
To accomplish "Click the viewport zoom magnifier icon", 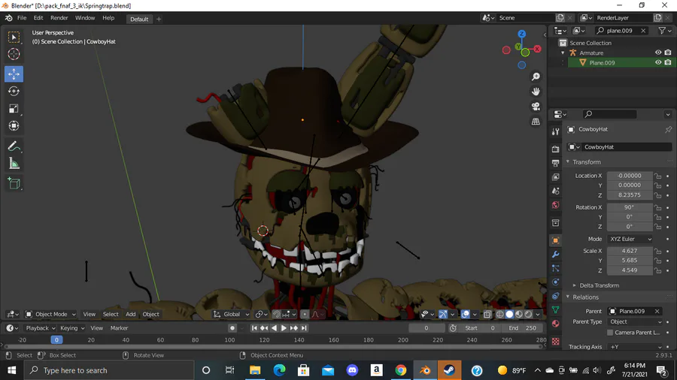I will coord(536,77).
